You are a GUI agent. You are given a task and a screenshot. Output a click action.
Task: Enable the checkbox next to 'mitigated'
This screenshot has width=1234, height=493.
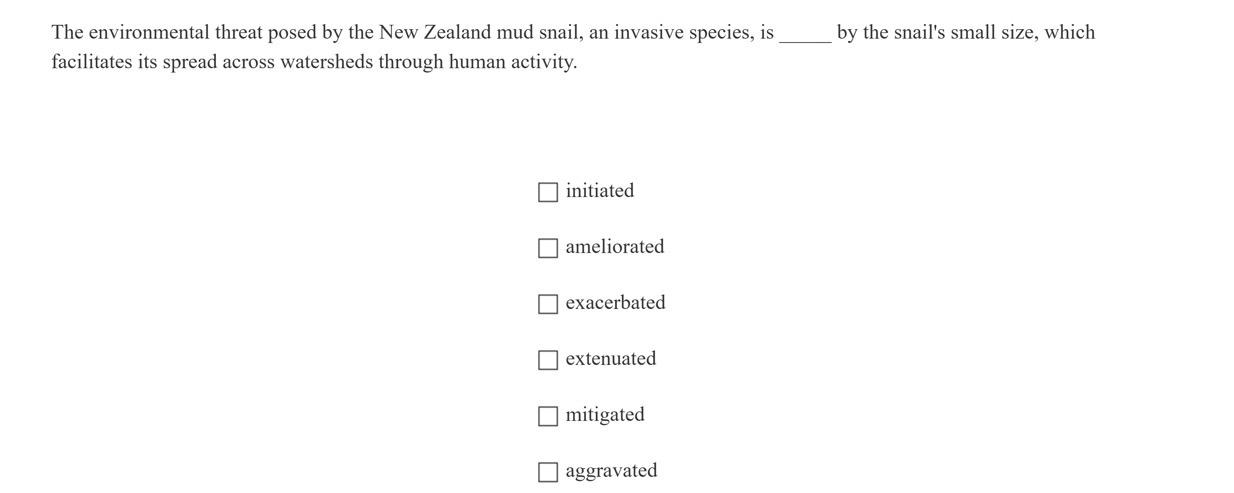pyautogui.click(x=547, y=416)
